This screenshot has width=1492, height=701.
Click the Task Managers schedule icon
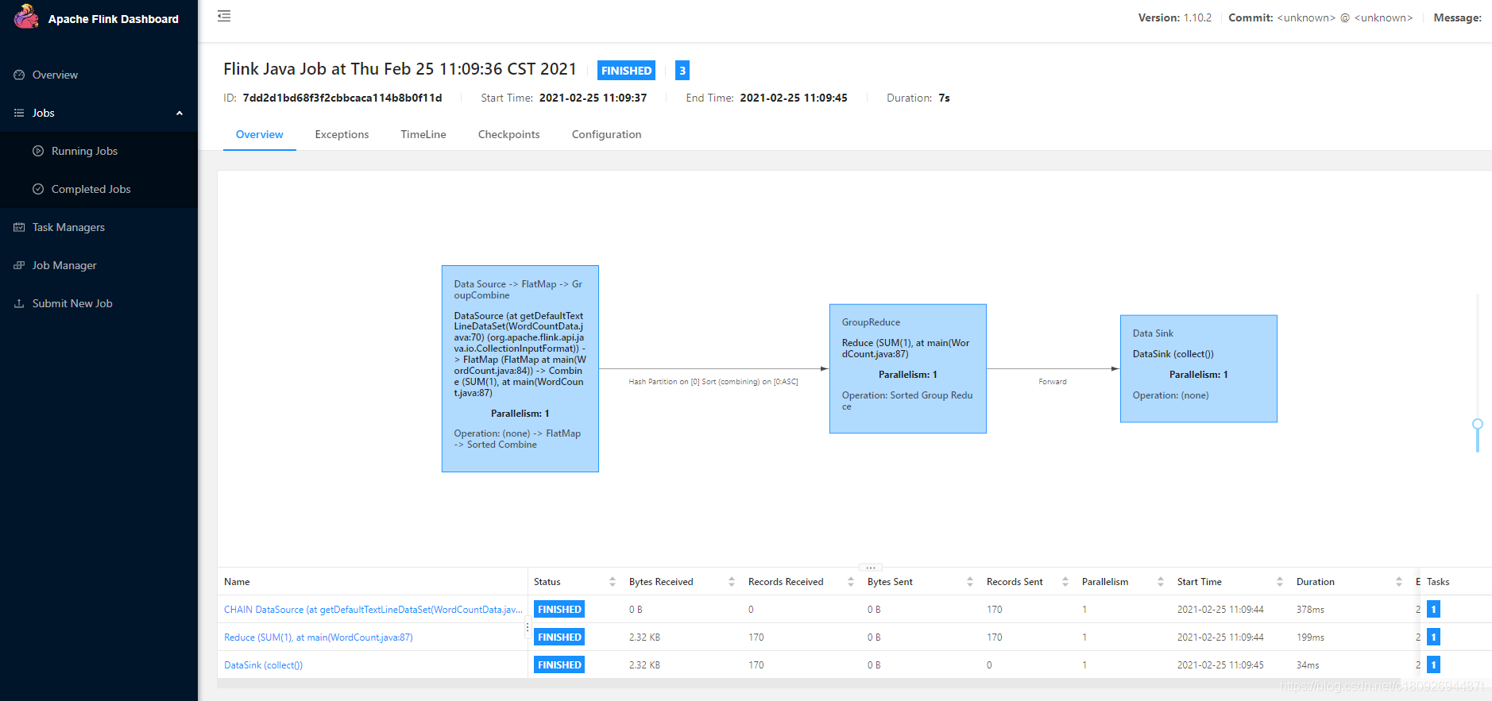pyautogui.click(x=19, y=227)
